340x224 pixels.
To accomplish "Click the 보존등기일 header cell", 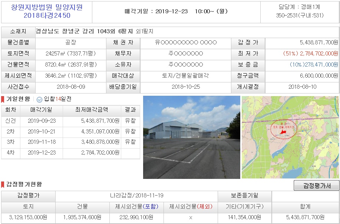I will pos(245,196).
